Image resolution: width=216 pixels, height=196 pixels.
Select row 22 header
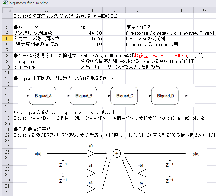pos(8,135)
